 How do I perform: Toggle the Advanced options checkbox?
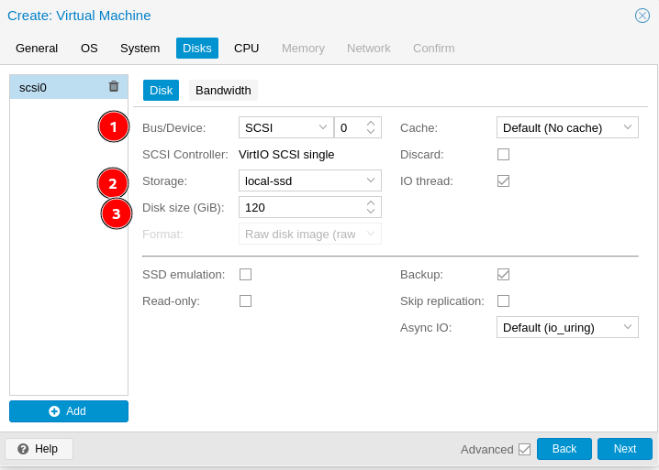[x=524, y=449]
